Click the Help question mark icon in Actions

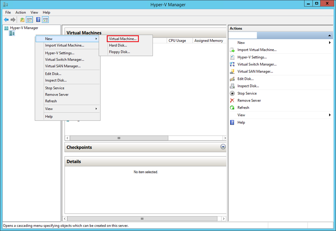232,123
